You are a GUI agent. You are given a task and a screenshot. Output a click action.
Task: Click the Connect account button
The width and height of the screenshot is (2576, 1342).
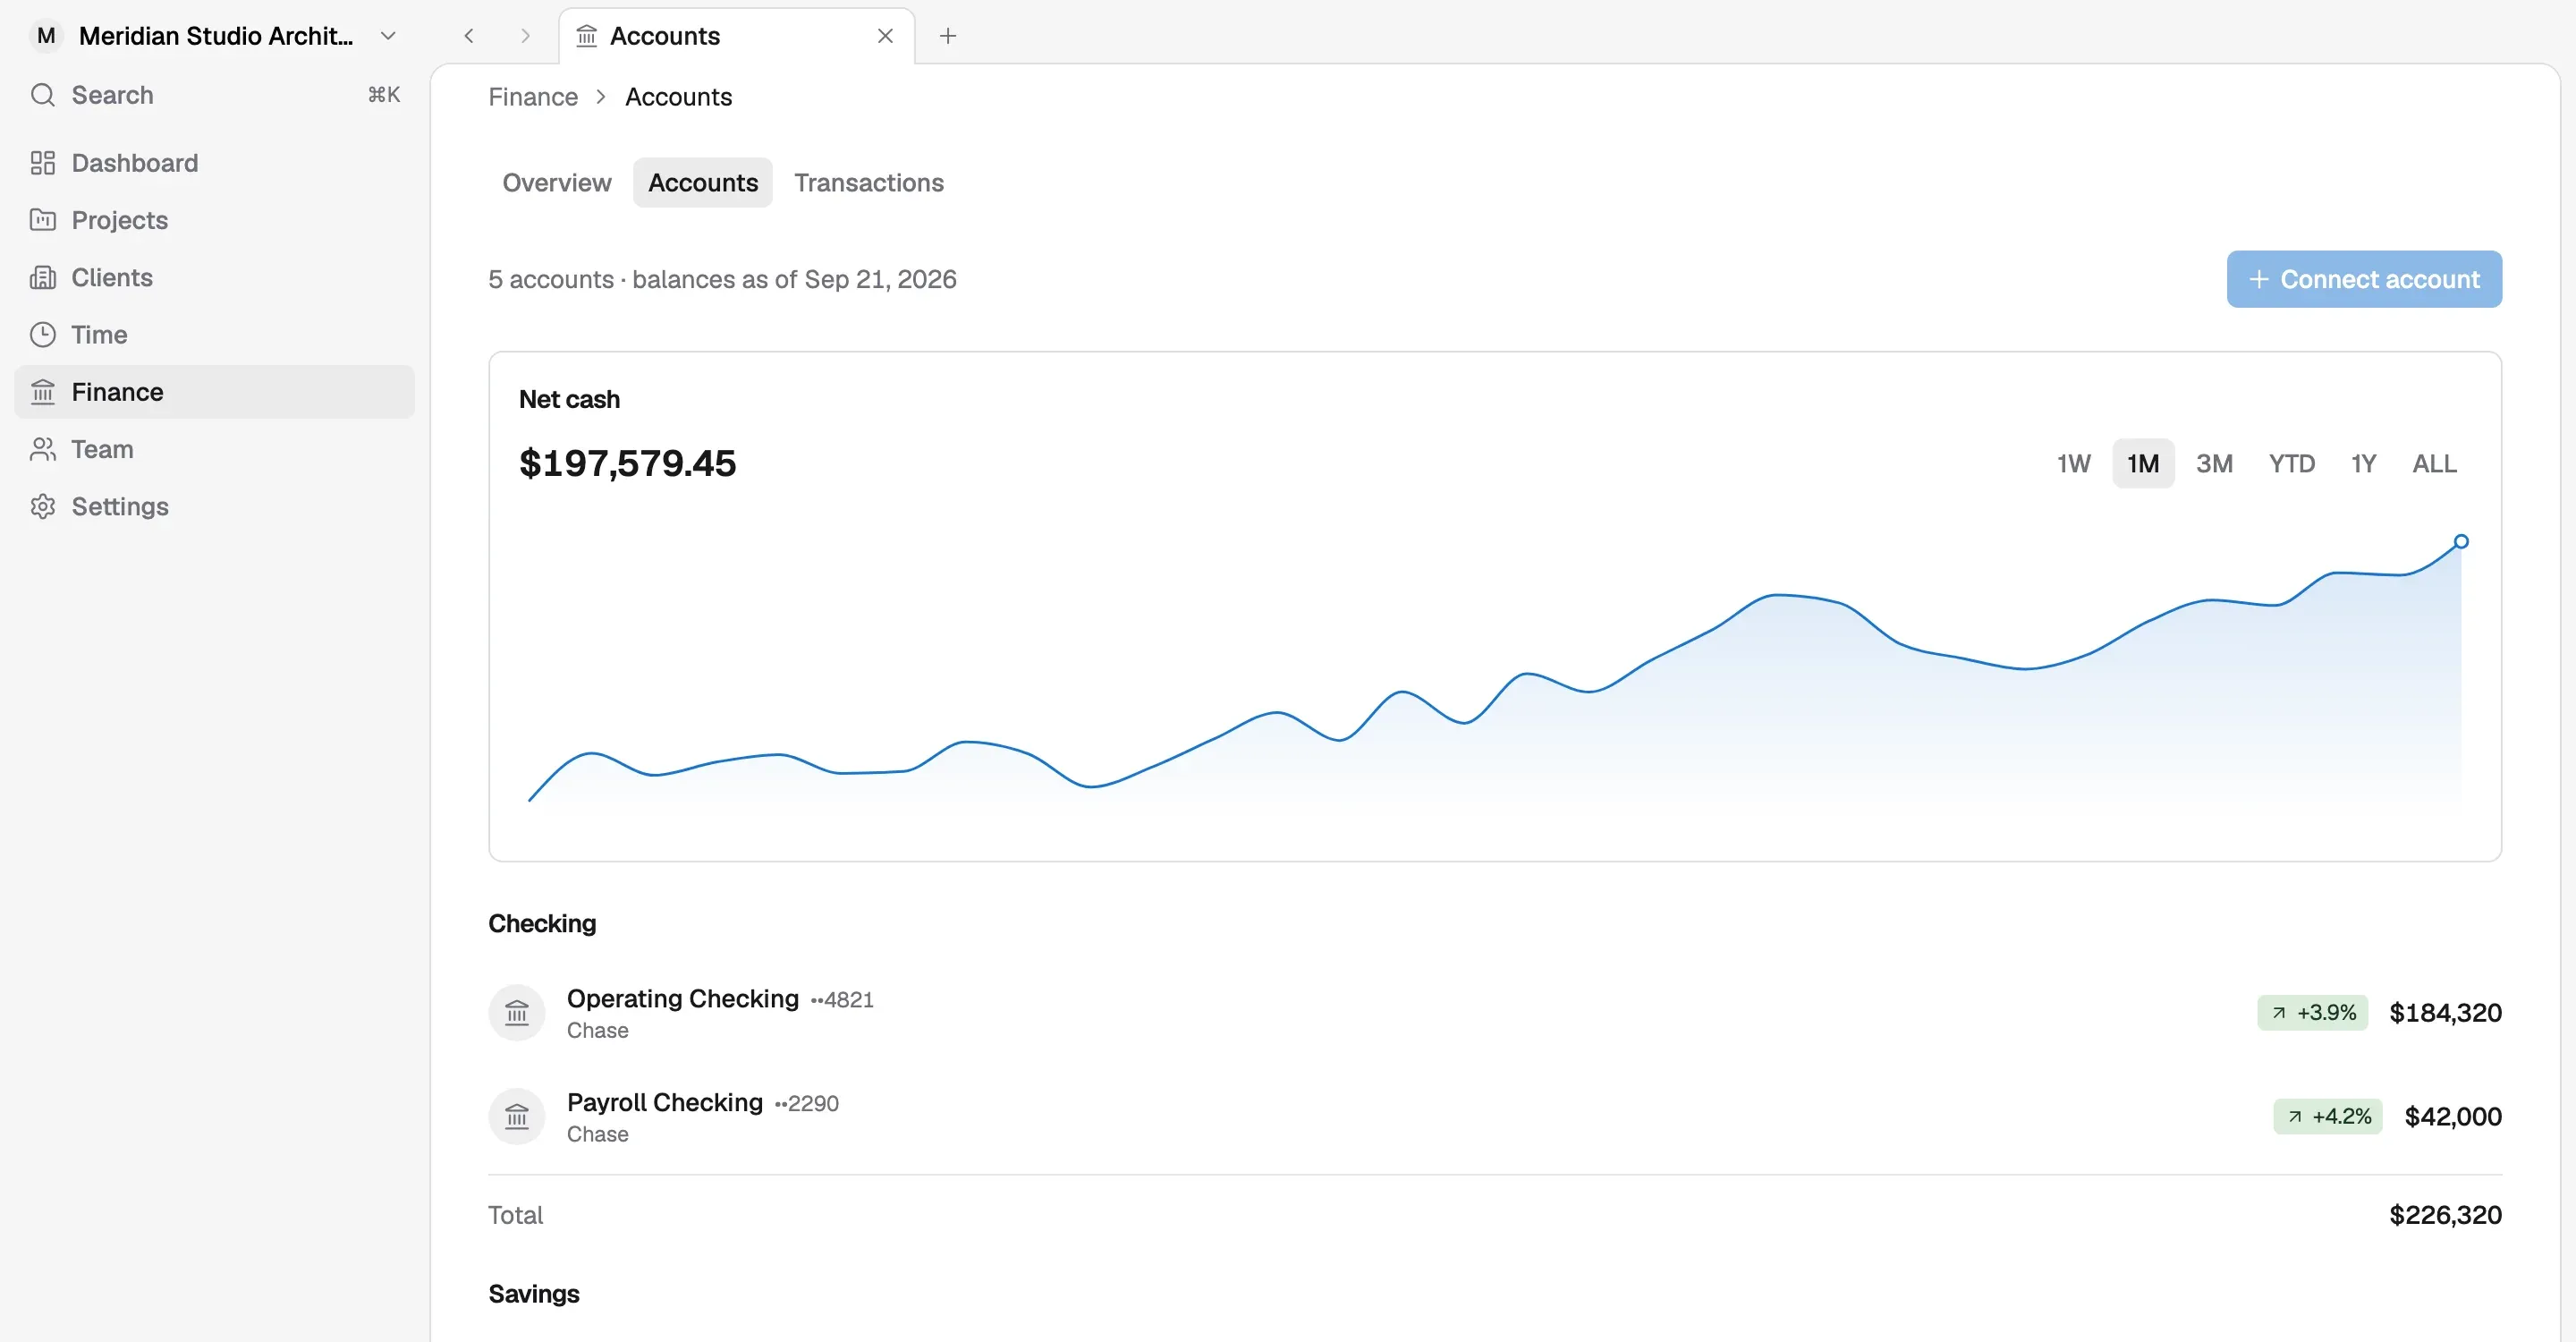[x=2364, y=280]
